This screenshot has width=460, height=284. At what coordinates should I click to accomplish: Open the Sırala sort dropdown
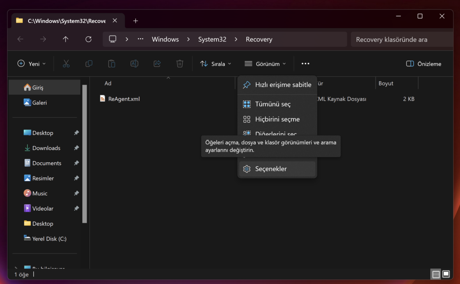point(216,64)
